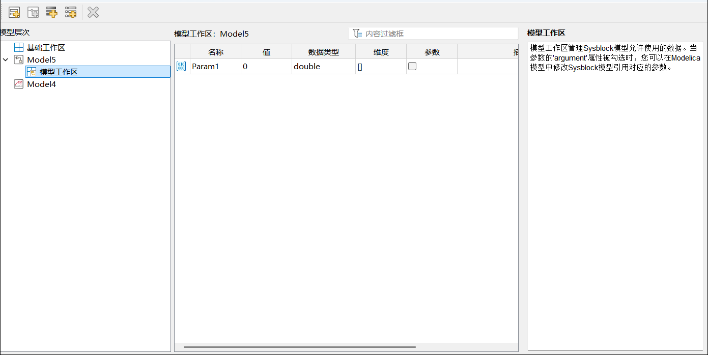Click the grayed-out second toolbar add icon
Image resolution: width=708 pixels, height=355 pixels.
coord(33,12)
